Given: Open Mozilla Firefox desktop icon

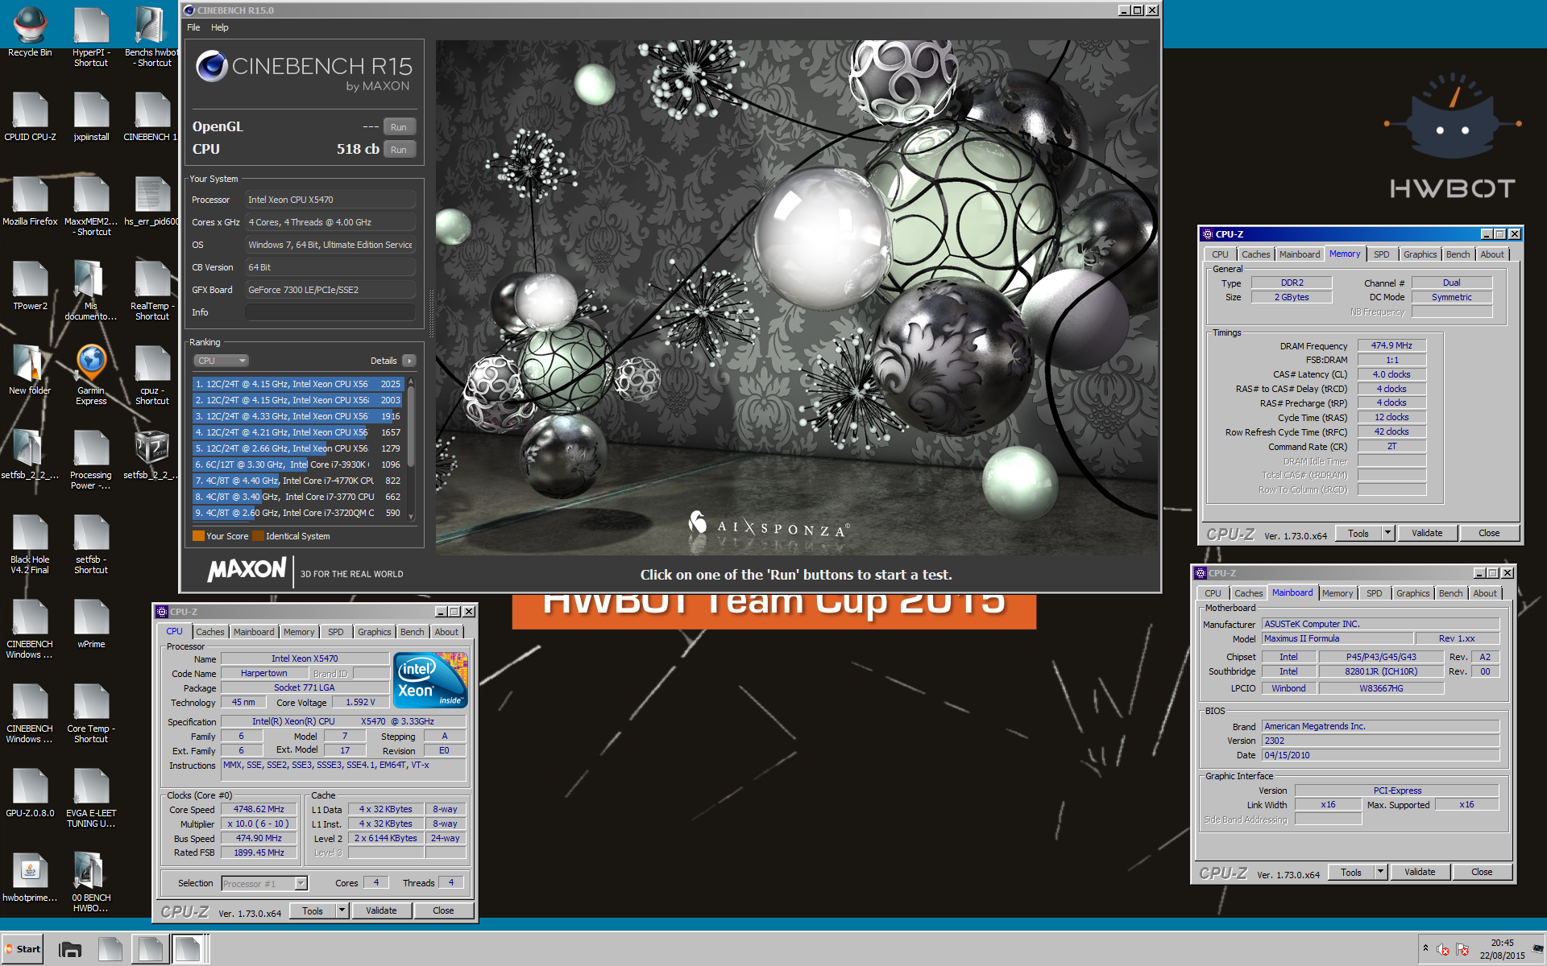Looking at the screenshot, I should 30,201.
